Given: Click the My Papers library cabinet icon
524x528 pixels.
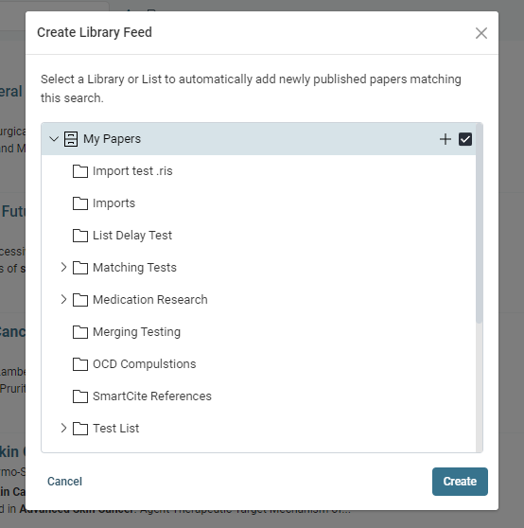Looking at the screenshot, I should 71,139.
